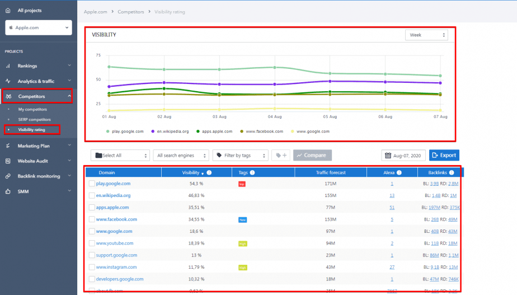The height and width of the screenshot is (295, 517).
Task: Open the Select All dropdown
Action: click(x=120, y=155)
